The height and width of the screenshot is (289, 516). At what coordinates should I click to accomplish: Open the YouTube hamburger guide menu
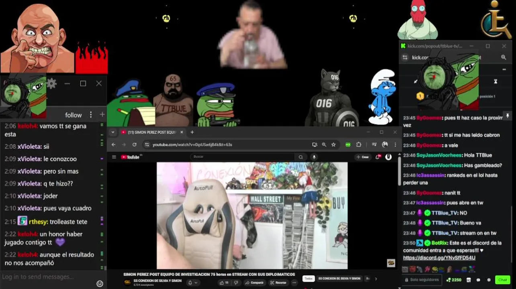[114, 157]
